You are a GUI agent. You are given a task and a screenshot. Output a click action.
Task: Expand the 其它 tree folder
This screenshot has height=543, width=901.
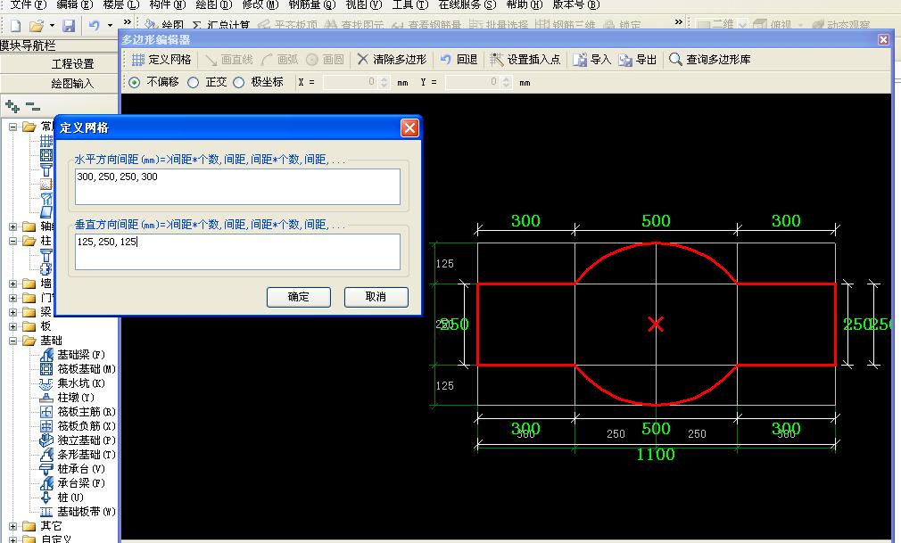pyautogui.click(x=14, y=526)
